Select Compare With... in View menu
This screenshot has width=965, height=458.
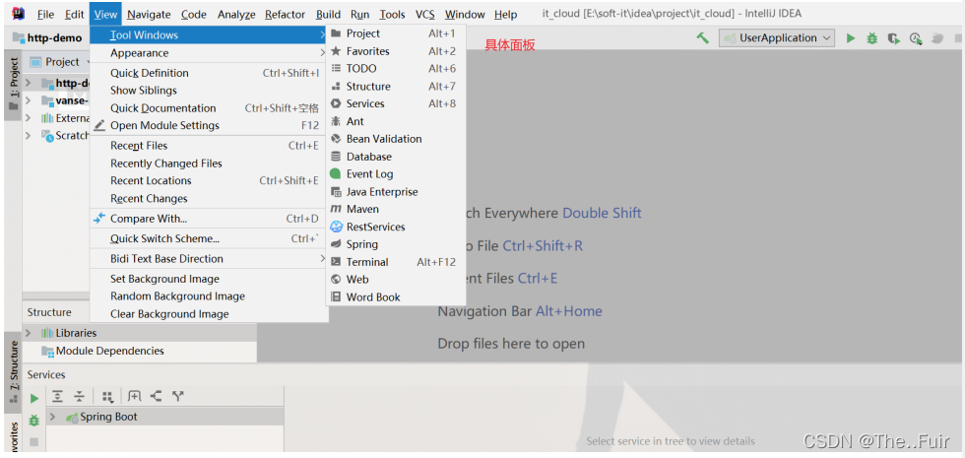209,219
